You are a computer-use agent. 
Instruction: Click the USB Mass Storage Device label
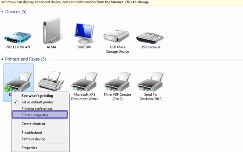[117, 49]
